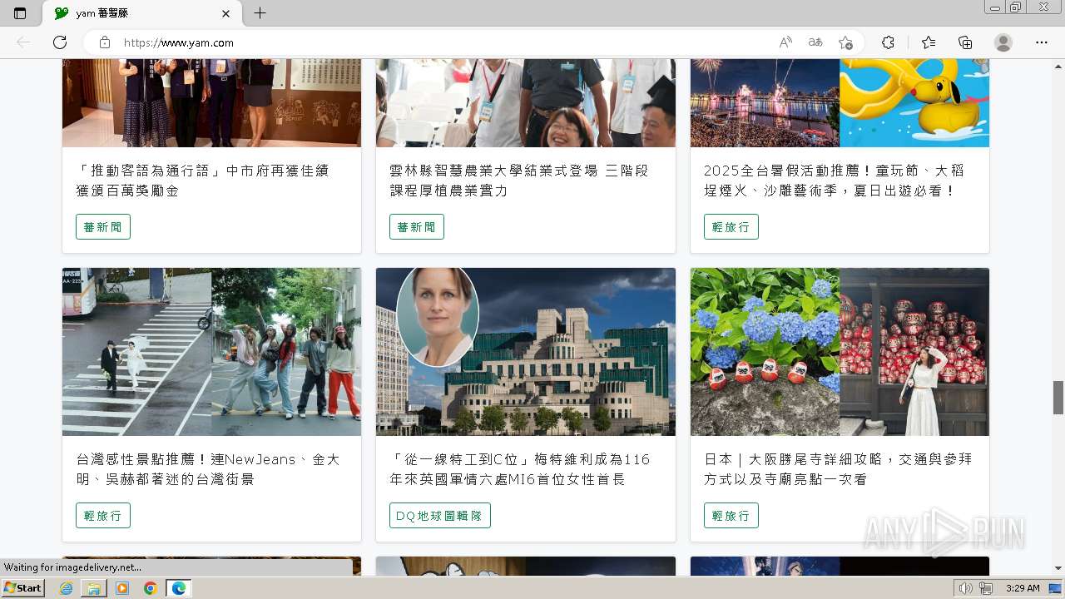Open the group photo thumbnail above 客語 article
The height and width of the screenshot is (599, 1065).
pos(211,103)
